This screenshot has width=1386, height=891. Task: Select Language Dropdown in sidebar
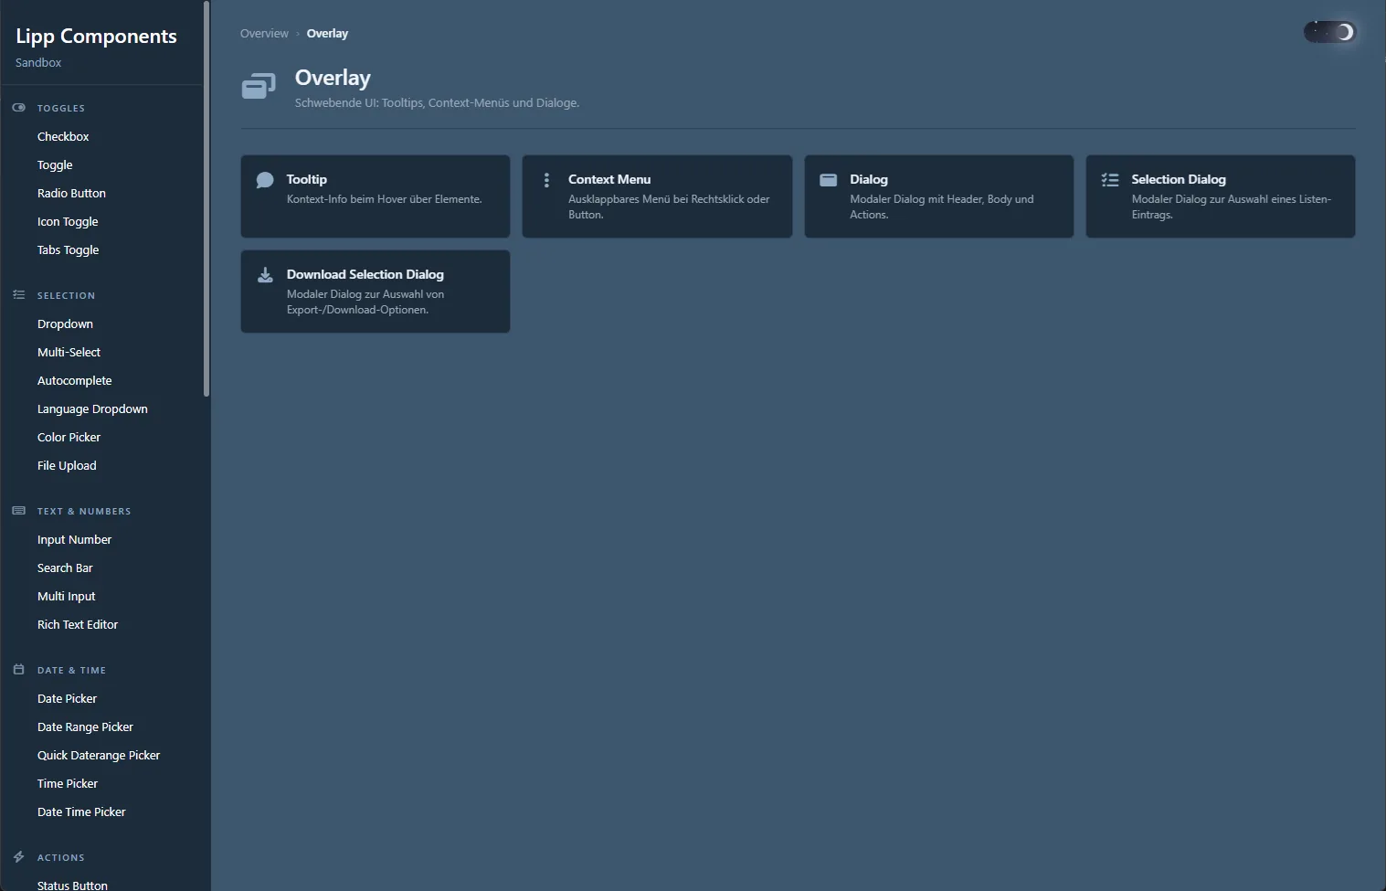coord(92,408)
